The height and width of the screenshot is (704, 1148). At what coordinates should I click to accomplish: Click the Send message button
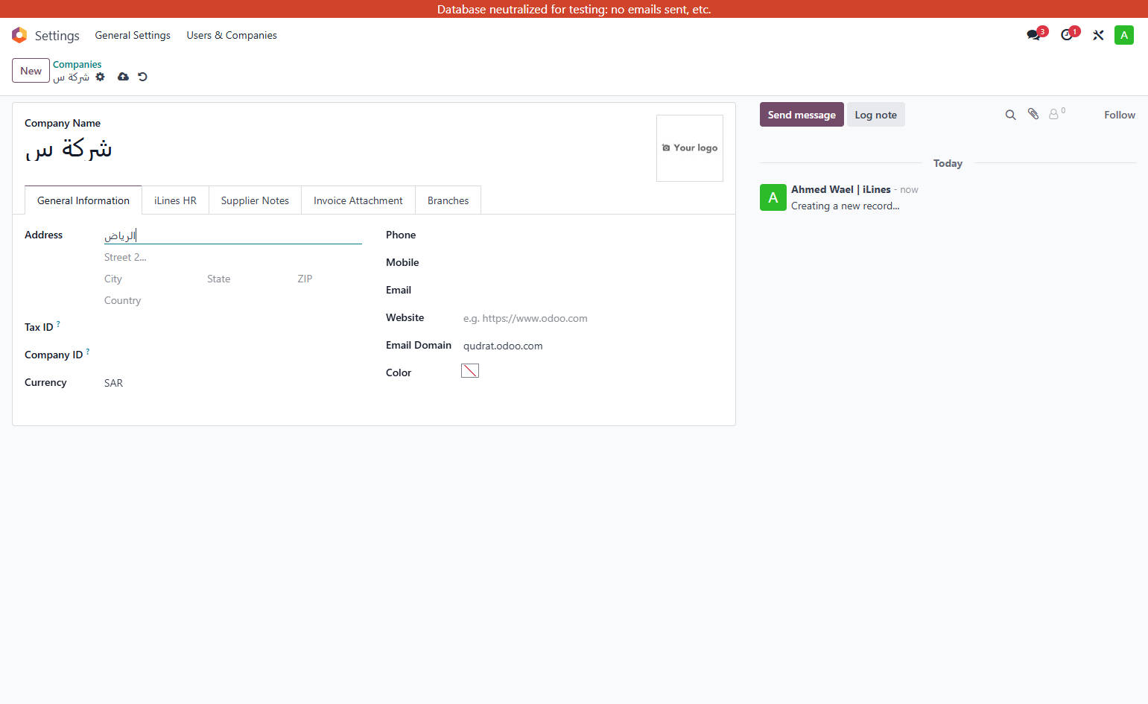point(802,115)
